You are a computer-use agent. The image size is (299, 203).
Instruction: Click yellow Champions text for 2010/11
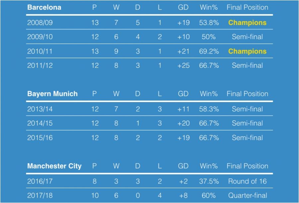pyautogui.click(x=247, y=51)
